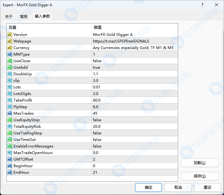Click the integer icon beside BeginHour
Image resolution: width=224 pixels, height=195 pixels.
tap(10, 166)
